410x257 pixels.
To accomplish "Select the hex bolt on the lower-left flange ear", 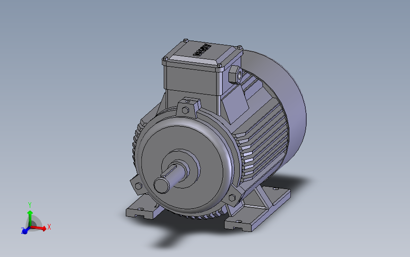I will coord(139,186).
